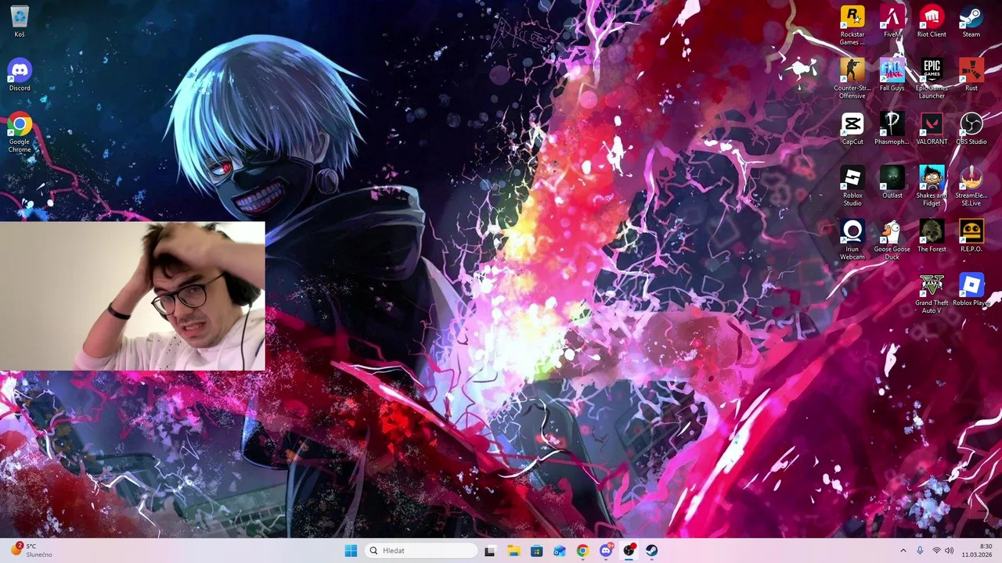Select the Phasmophobia shortcut

point(892,129)
